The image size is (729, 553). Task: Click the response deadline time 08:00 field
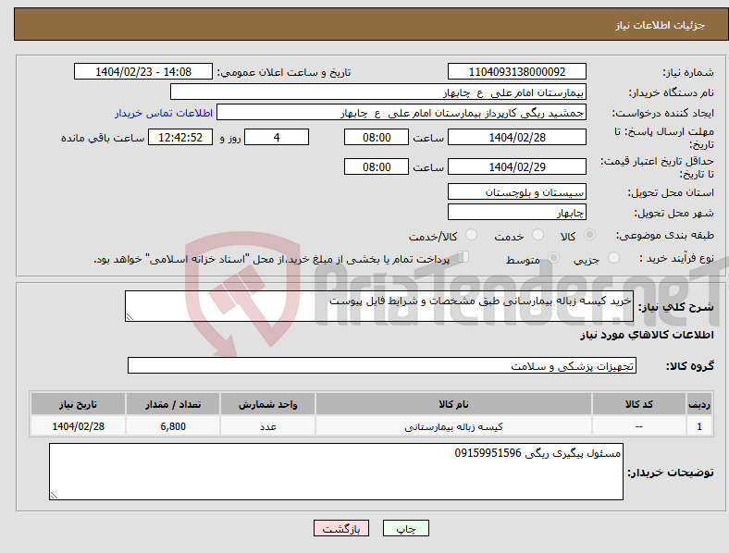click(377, 137)
